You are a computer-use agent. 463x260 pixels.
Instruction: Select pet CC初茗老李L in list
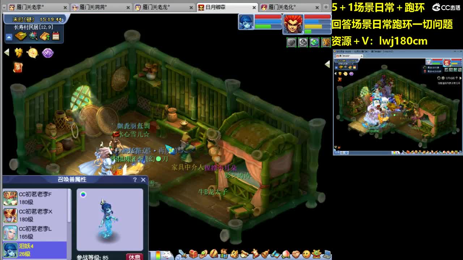35,233
